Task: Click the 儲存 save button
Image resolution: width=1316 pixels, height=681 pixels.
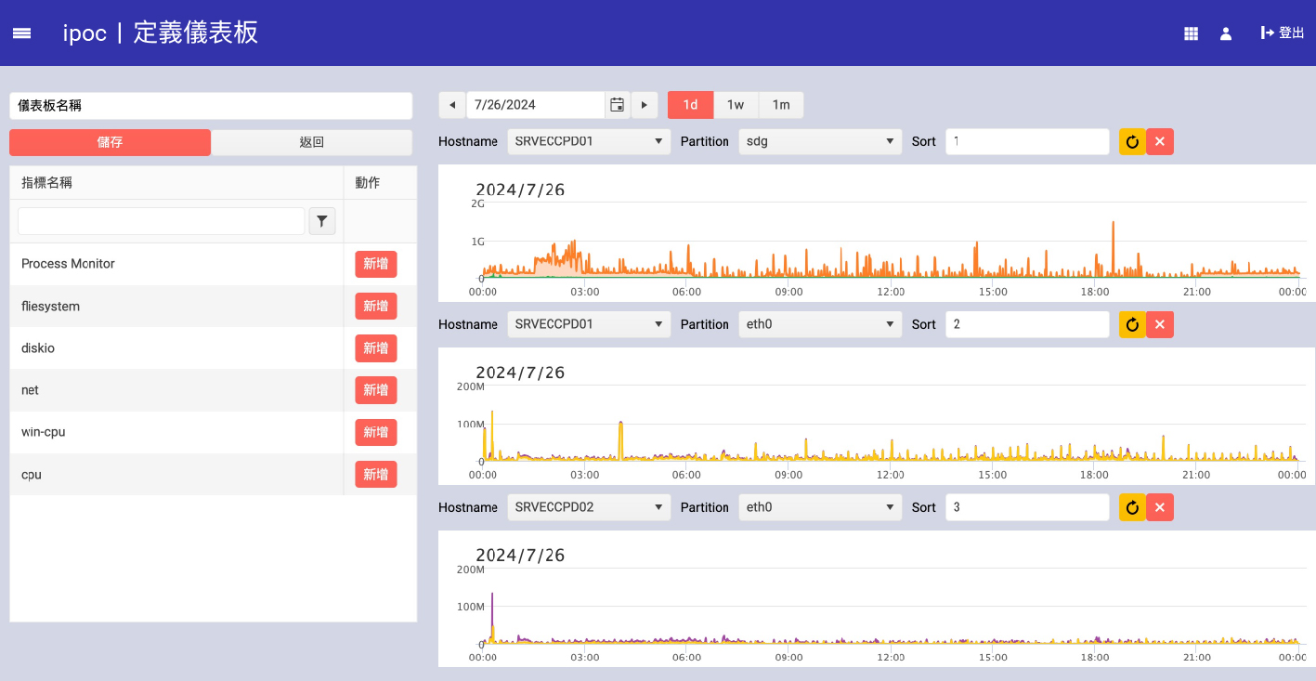Action: coord(110,142)
